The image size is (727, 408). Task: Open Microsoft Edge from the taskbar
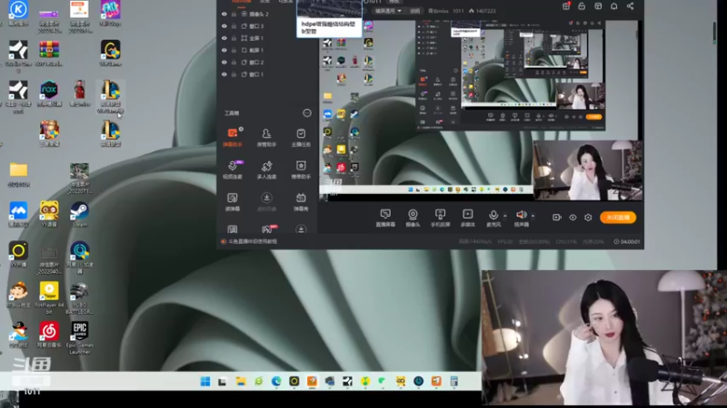pyautogui.click(x=276, y=381)
